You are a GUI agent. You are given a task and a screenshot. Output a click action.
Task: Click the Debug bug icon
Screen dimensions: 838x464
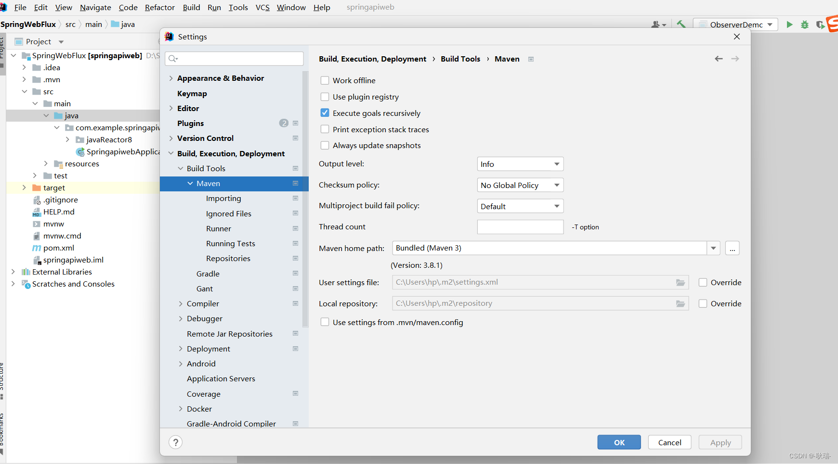coord(805,25)
